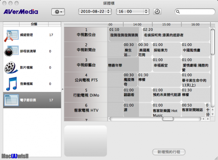
Task: Select program 樂生活 on 中視新聞台
Action: (130, 49)
